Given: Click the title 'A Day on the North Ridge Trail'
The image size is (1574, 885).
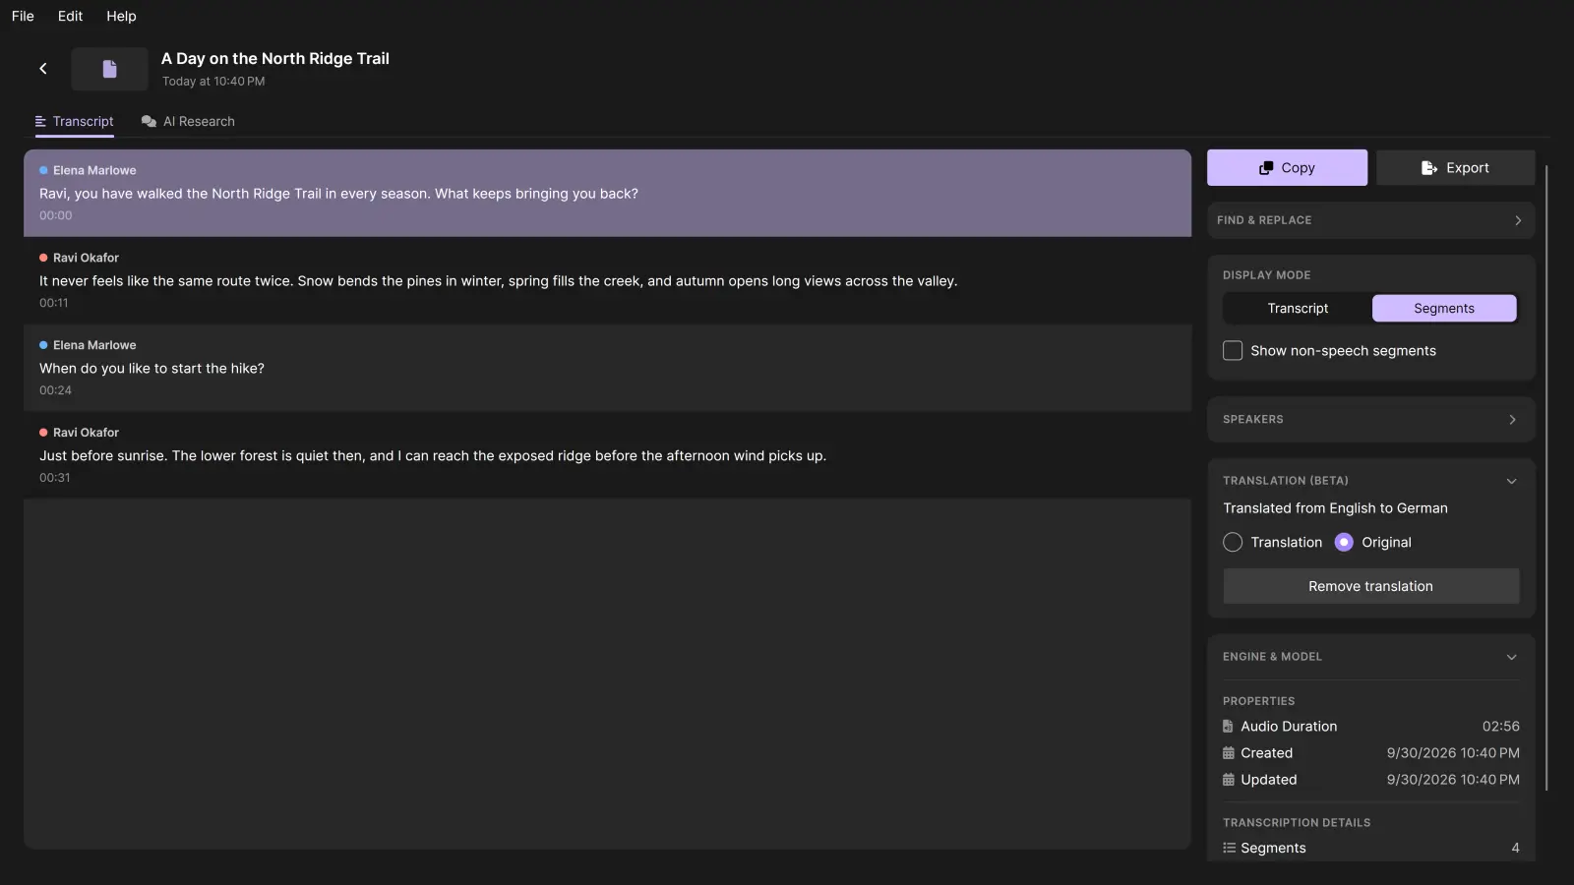Looking at the screenshot, I should point(275,59).
